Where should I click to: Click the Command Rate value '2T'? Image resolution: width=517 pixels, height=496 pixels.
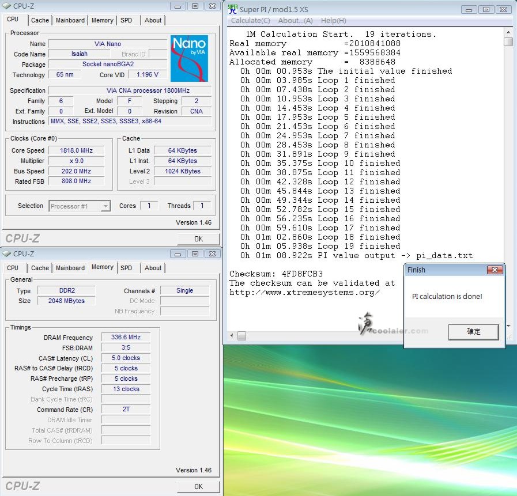pyautogui.click(x=126, y=409)
